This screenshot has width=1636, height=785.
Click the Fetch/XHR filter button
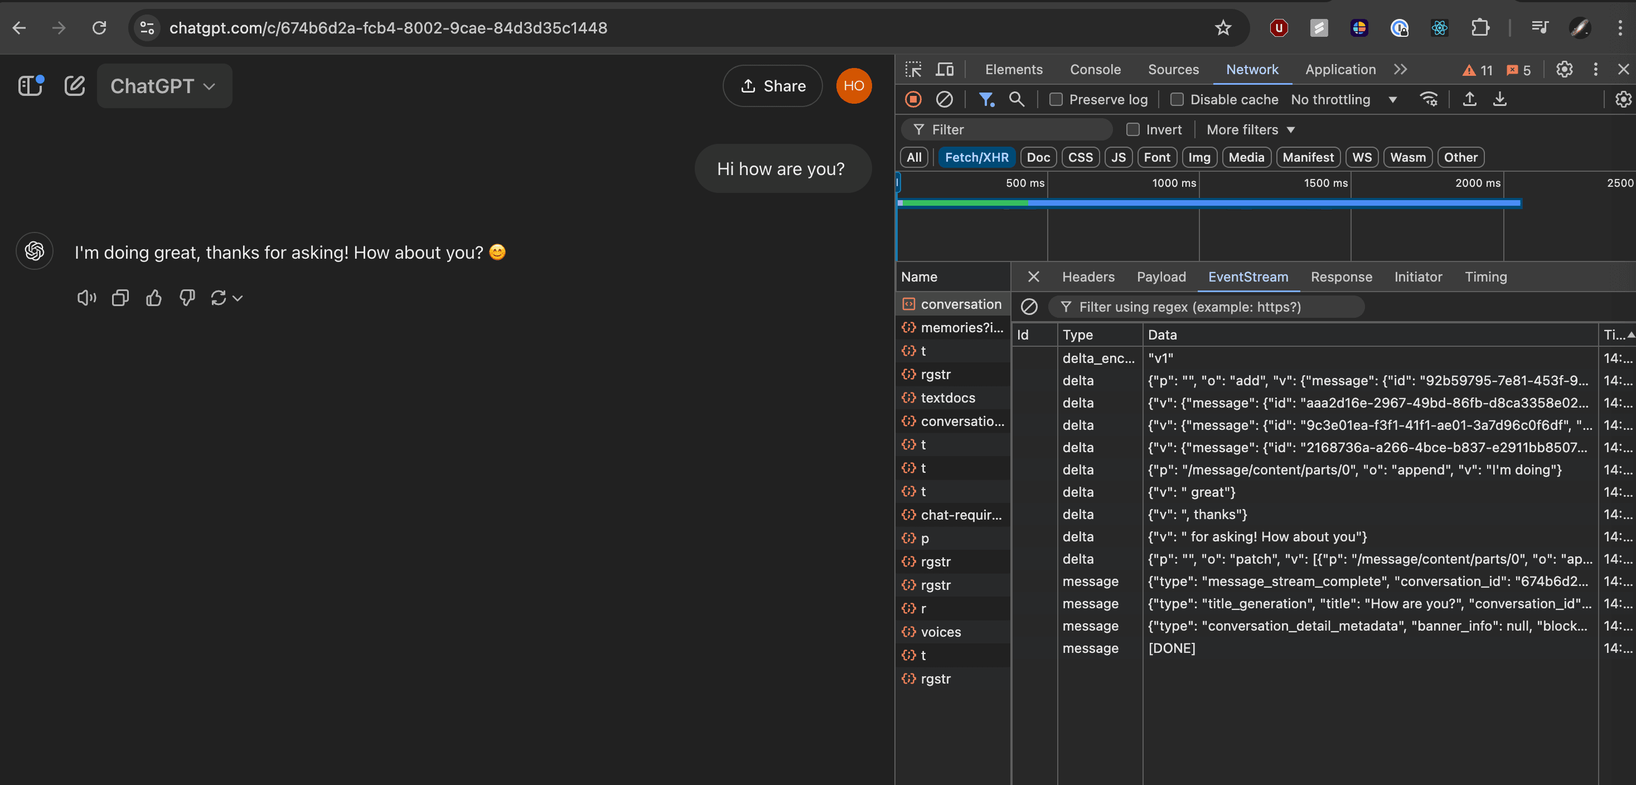click(976, 158)
